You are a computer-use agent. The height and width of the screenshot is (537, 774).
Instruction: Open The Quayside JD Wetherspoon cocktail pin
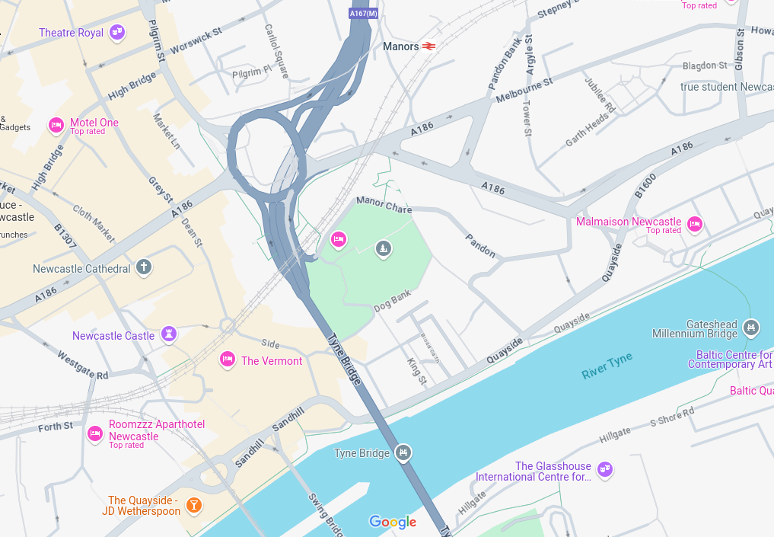pyautogui.click(x=193, y=505)
